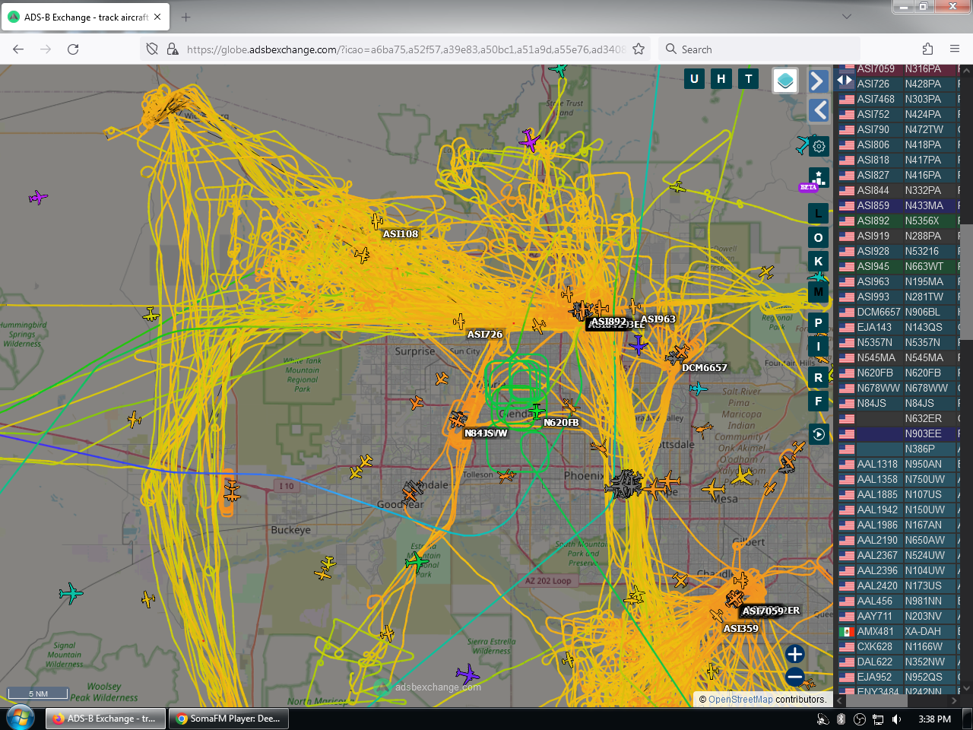Toggle the R button on map
The width and height of the screenshot is (973, 730).
[818, 377]
